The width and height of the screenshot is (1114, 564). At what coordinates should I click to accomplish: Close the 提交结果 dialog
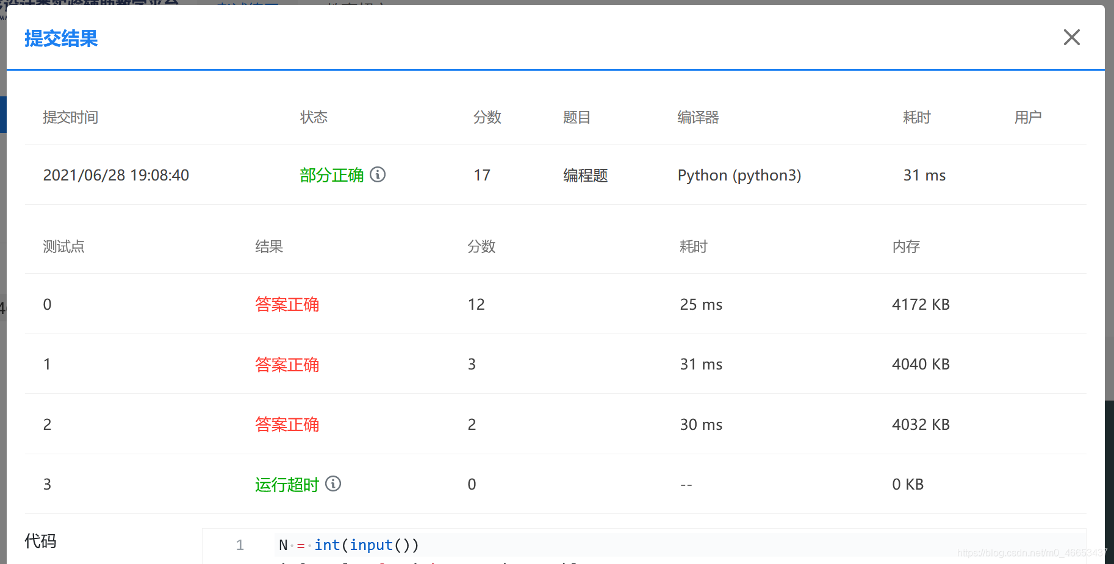[1071, 37]
